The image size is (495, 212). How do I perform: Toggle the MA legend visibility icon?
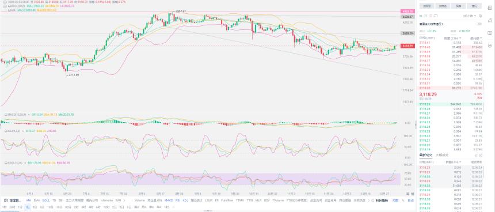pos(10,10)
